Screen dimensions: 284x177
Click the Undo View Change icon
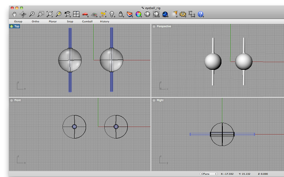67,14
